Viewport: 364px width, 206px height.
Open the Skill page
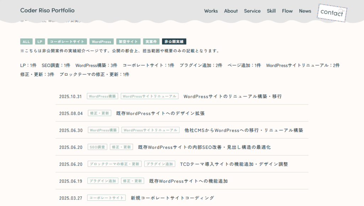[x=271, y=11]
